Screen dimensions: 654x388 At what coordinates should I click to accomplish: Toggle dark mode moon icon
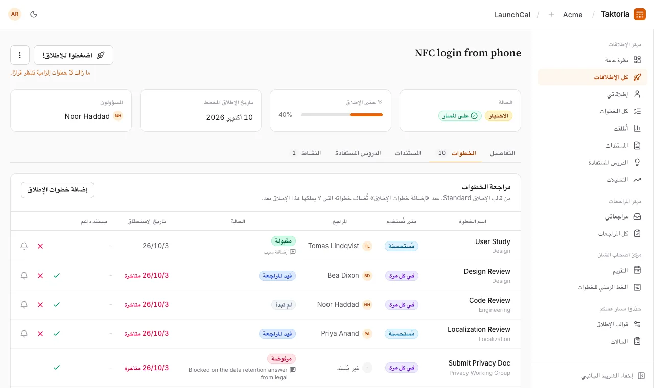[x=34, y=14]
